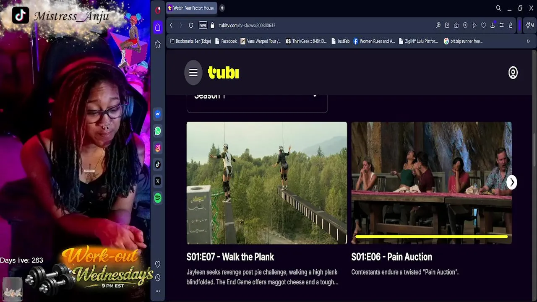This screenshot has width=537, height=302.
Task: Open the Opera main menu logo
Action: (158, 10)
